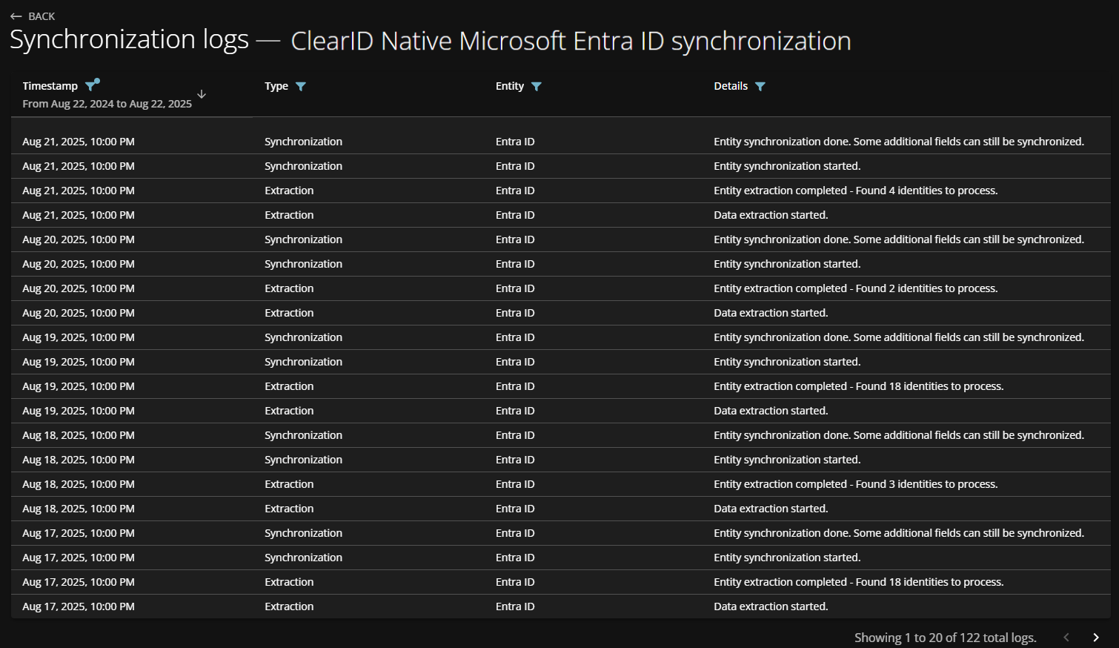Click the Timestamp filter icon

(x=91, y=86)
